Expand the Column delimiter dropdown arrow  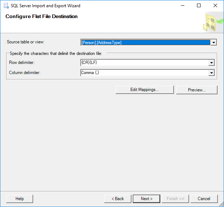[x=211, y=73]
